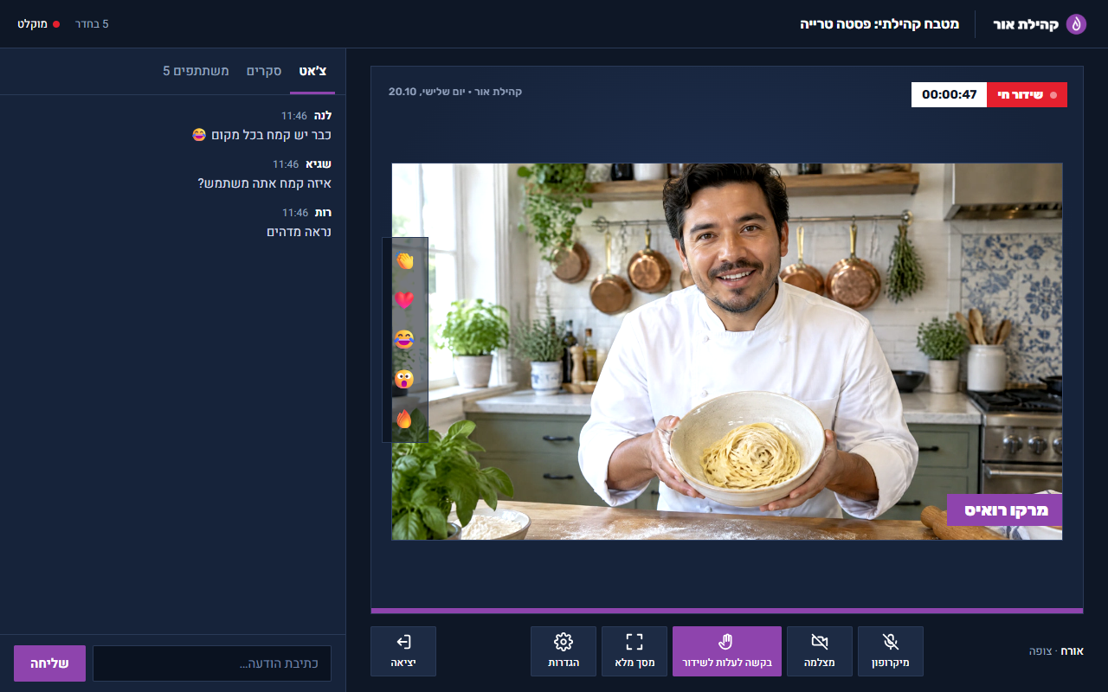The height and width of the screenshot is (692, 1108).
Task: Click message איזה קמח אתה משתמש?
Action: click(265, 183)
